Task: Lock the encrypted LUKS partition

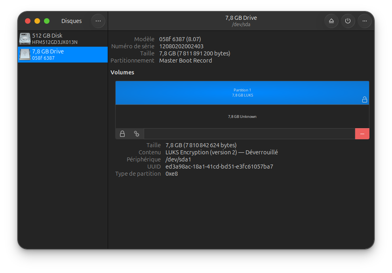Action: tap(122, 134)
